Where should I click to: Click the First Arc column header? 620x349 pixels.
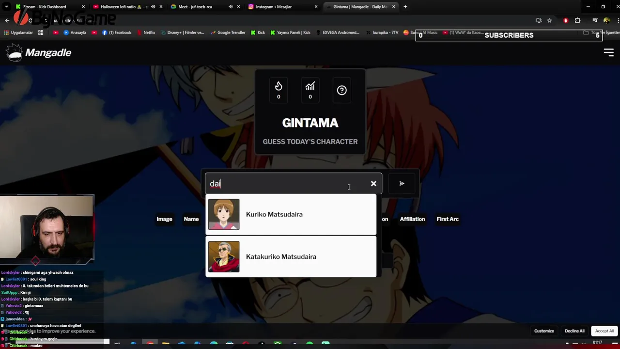click(448, 219)
